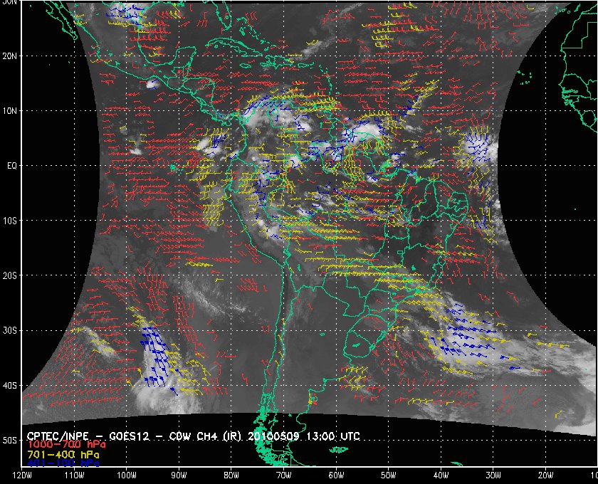Click the 20W longitude label
The width and height of the screenshot is (598, 484).
tap(546, 475)
